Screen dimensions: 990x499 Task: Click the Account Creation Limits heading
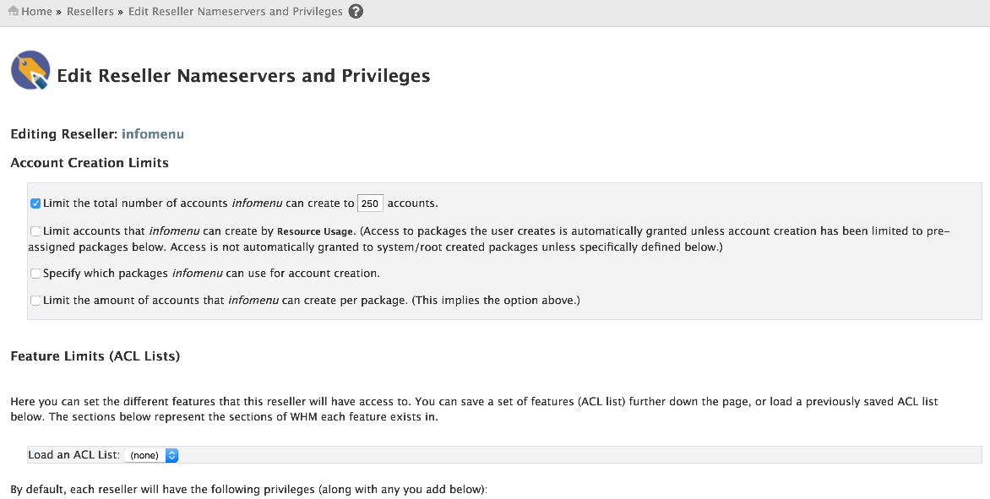pyautogui.click(x=90, y=163)
